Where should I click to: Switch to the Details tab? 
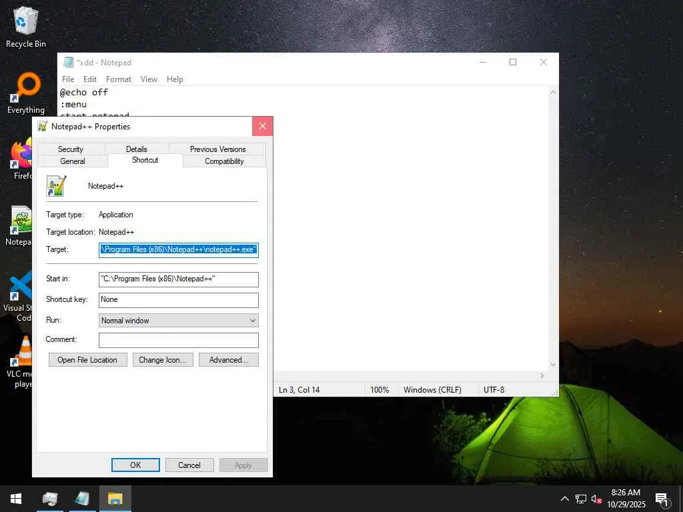tap(136, 149)
